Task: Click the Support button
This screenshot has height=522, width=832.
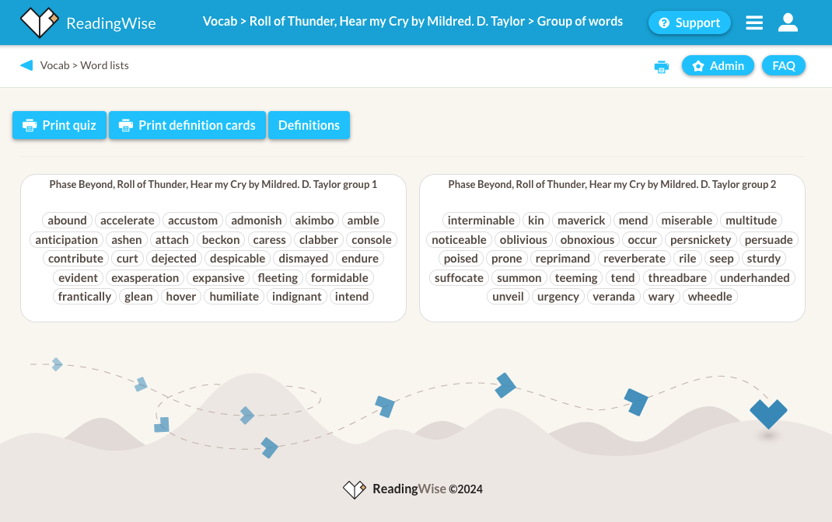Action: [x=689, y=23]
